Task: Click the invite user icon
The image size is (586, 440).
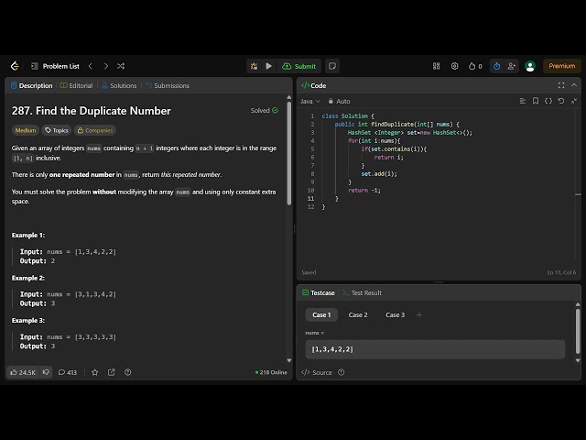Action: click(x=512, y=66)
